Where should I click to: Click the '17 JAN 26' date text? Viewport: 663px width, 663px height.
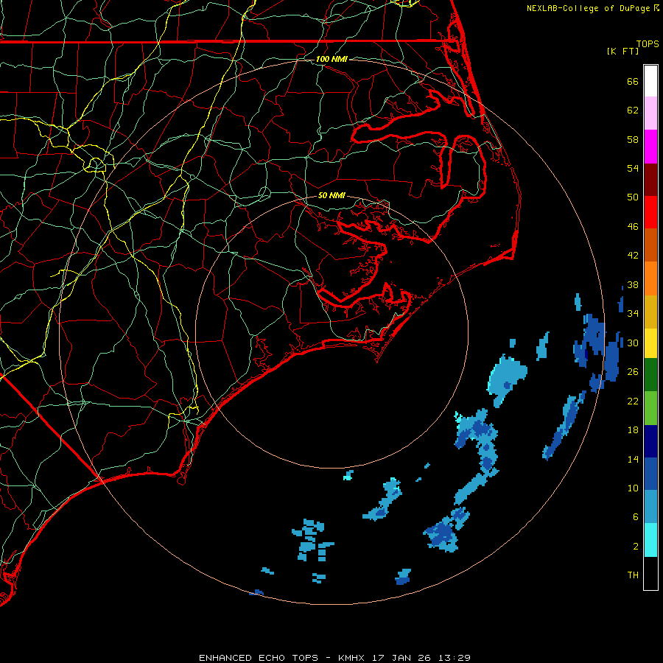(402, 658)
